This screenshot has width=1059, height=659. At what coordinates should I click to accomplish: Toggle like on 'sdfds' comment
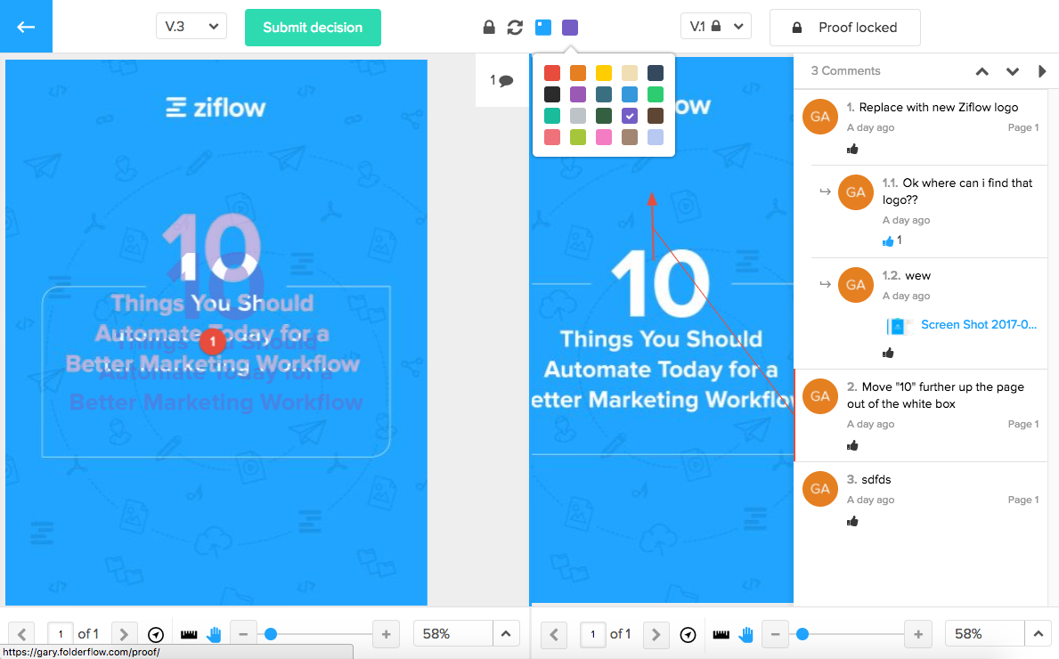click(852, 521)
